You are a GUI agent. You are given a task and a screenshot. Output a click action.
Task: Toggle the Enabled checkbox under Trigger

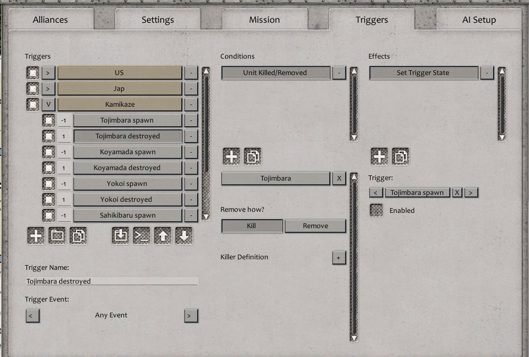click(376, 210)
